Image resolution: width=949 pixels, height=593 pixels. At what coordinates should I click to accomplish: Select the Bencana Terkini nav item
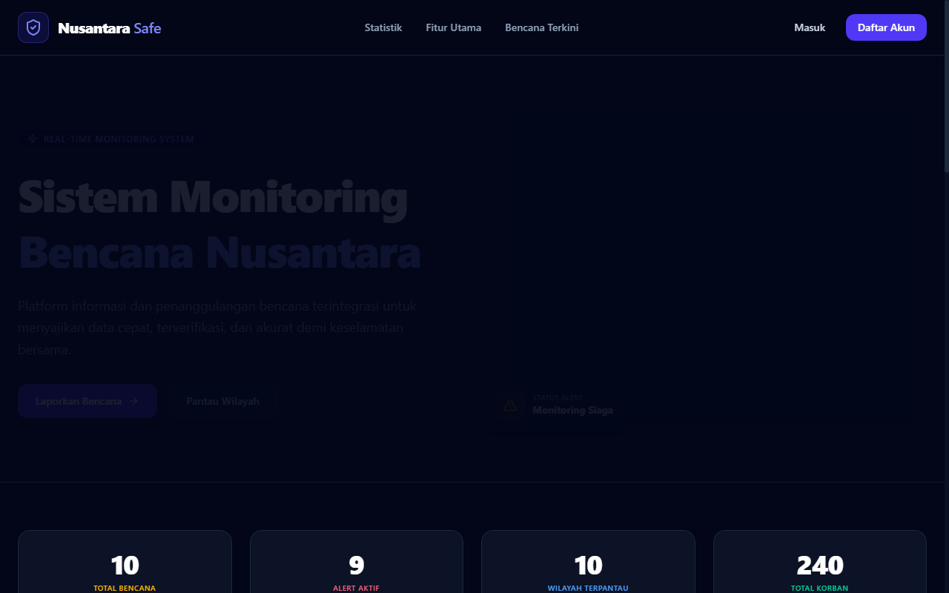pos(542,27)
